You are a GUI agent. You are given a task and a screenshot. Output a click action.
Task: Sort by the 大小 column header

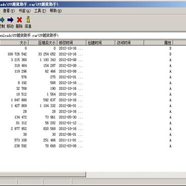(x=14, y=43)
